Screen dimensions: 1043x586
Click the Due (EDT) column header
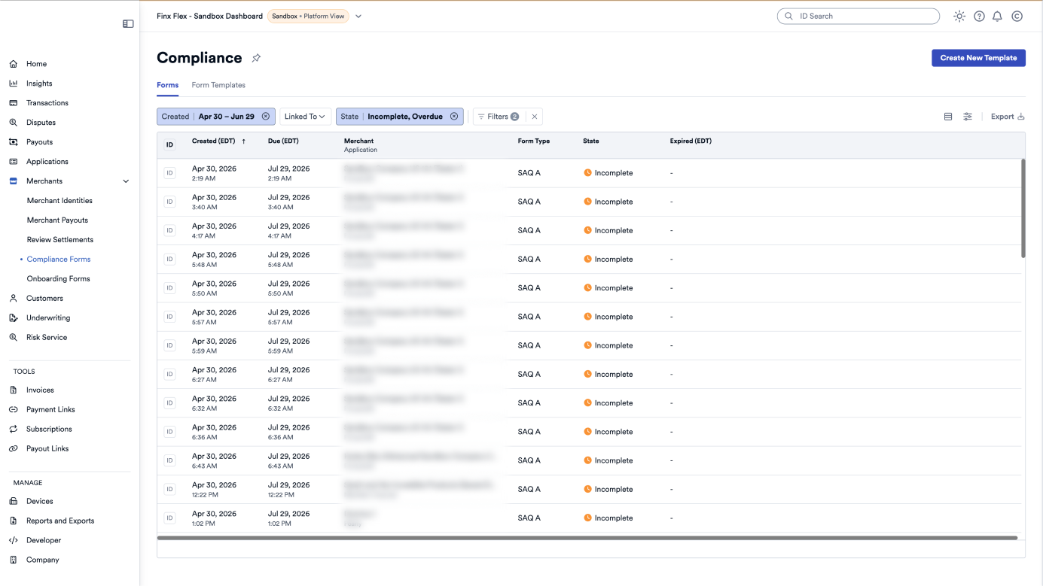[x=283, y=141]
